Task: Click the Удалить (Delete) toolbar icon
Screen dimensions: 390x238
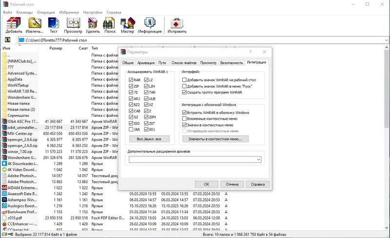Action: point(93,25)
